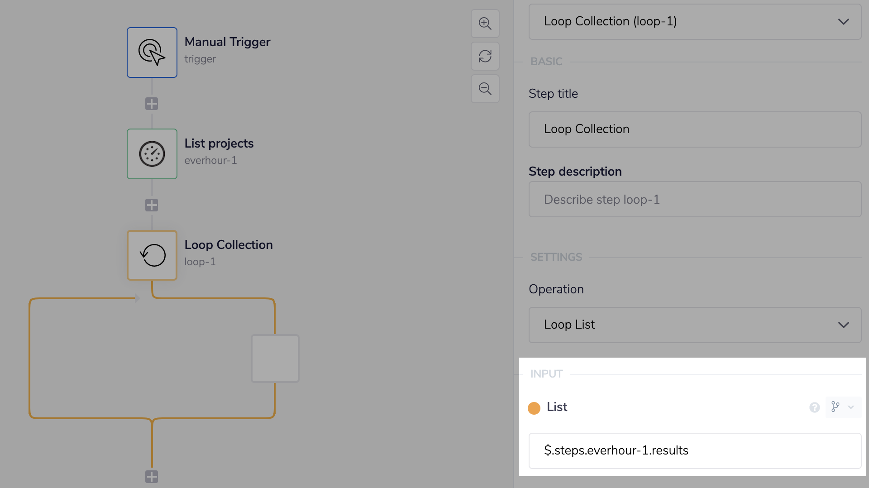Screen dimensions: 869x488
Task: Add step between List projects and Loop
Action: [152, 205]
